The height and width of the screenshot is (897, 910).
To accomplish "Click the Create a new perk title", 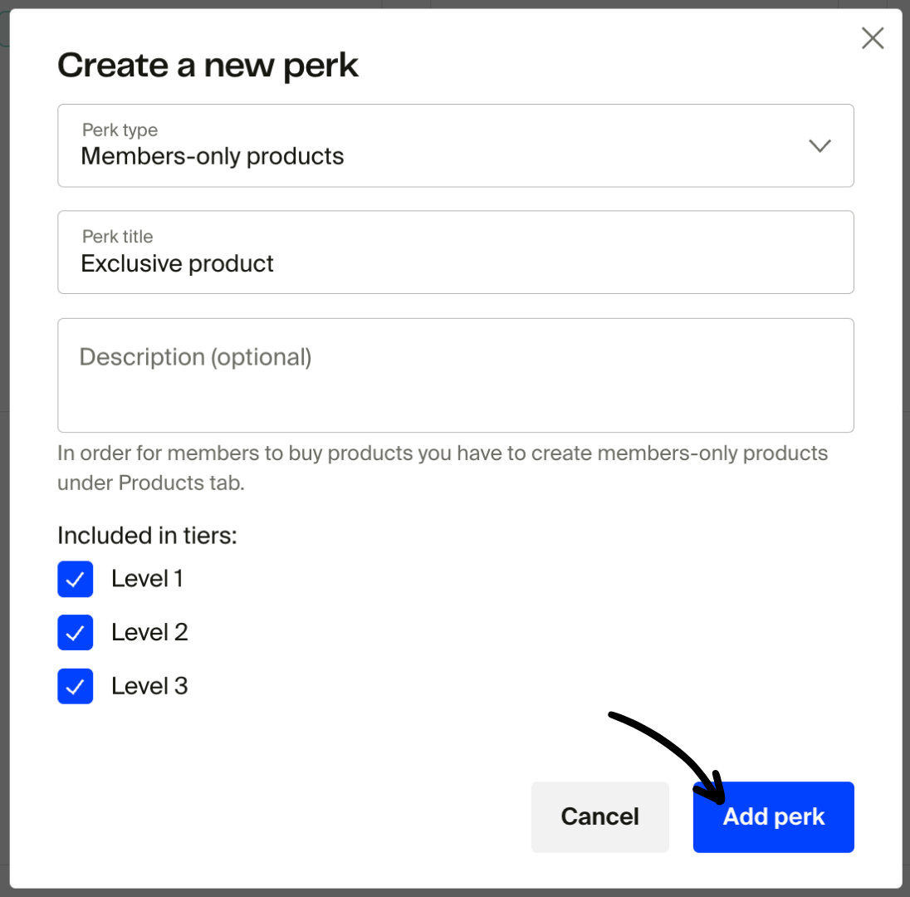I will click(x=208, y=65).
